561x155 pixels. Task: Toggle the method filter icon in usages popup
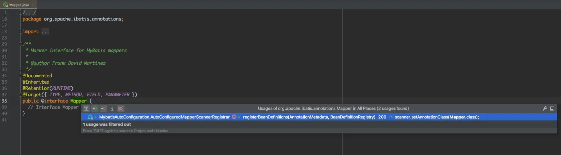click(x=121, y=109)
